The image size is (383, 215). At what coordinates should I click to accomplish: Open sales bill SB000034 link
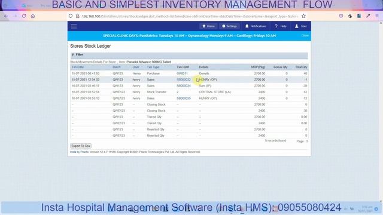184,86
